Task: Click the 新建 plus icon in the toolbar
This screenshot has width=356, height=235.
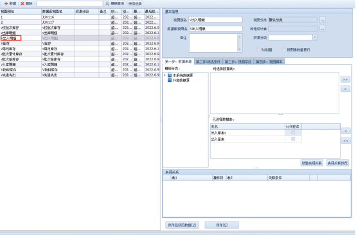Action: click(x=6, y=3)
